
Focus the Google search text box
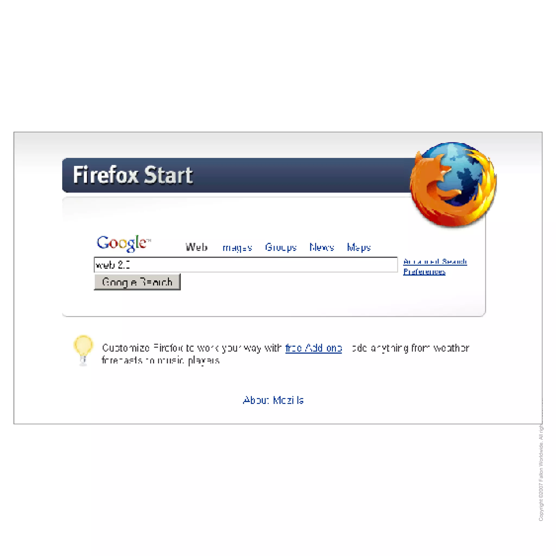(246, 264)
